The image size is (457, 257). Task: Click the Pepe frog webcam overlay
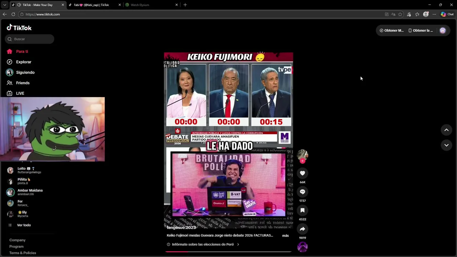click(x=52, y=129)
